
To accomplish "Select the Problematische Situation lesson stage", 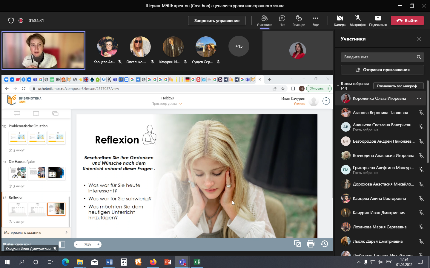I will click(28, 126).
